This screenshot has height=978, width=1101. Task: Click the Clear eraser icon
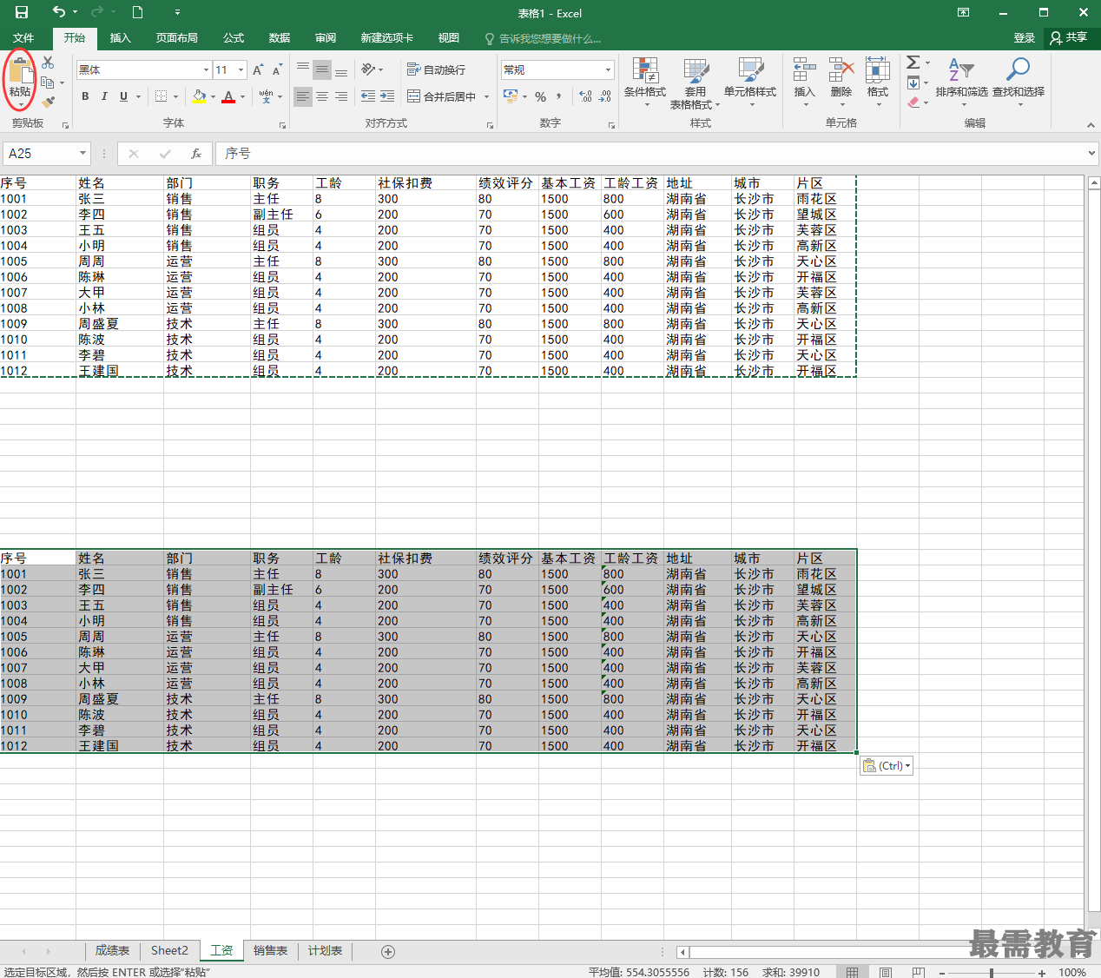(x=913, y=102)
